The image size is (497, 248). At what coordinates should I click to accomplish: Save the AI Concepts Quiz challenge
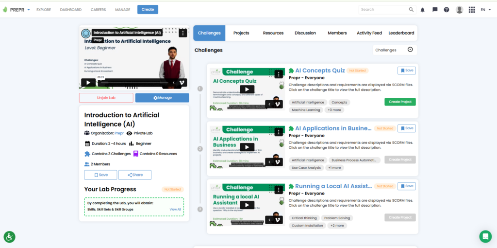coord(407,71)
